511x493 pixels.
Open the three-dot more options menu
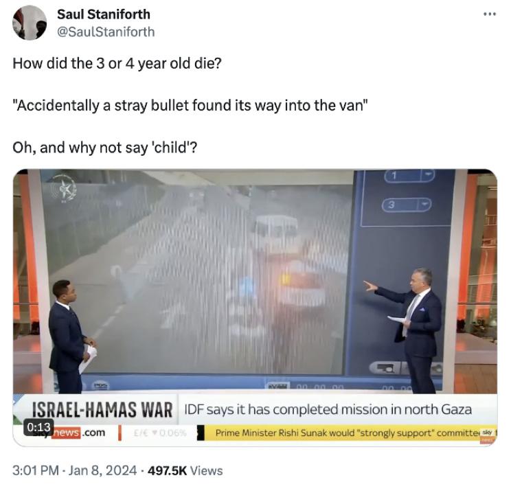(490, 14)
